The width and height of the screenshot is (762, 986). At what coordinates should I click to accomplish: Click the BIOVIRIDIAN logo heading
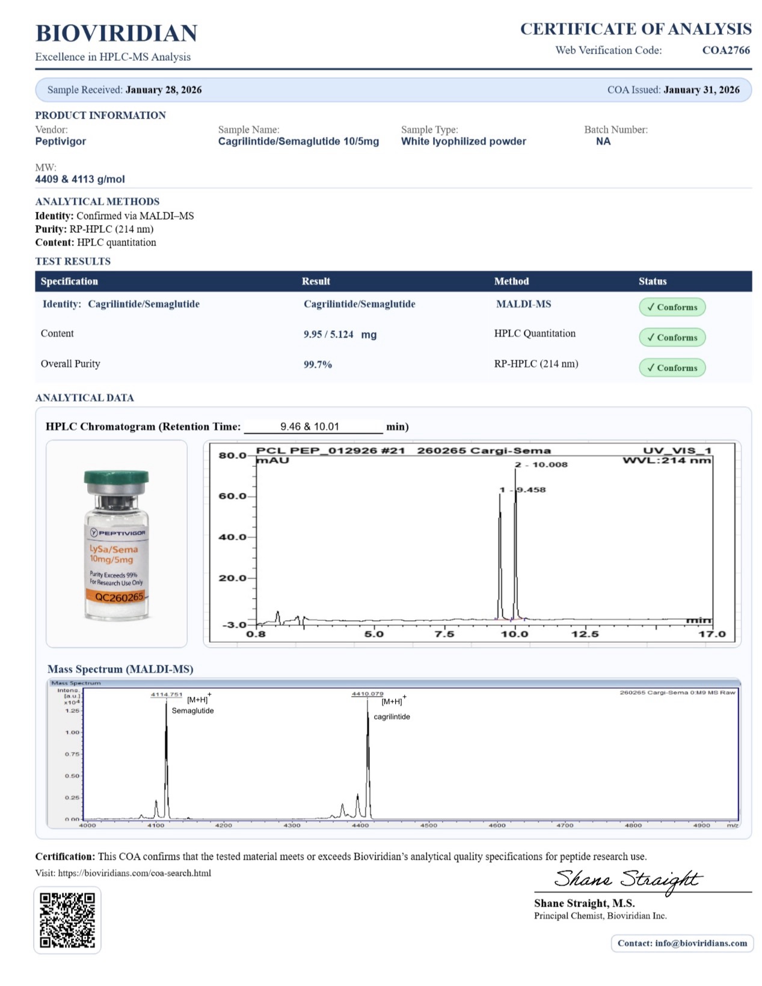point(116,33)
